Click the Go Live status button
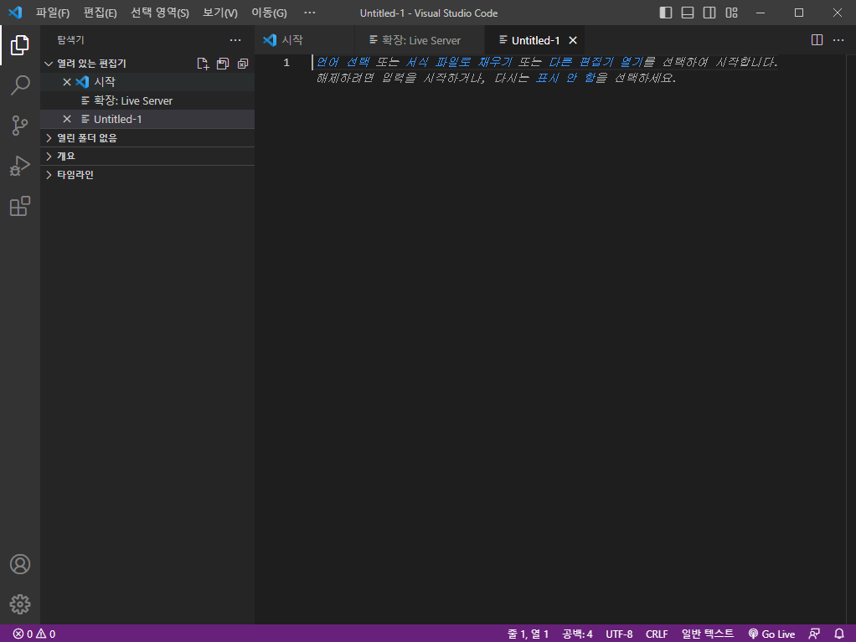Image resolution: width=856 pixels, height=642 pixels. (x=771, y=634)
